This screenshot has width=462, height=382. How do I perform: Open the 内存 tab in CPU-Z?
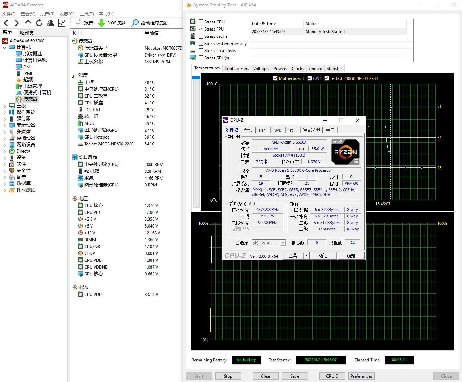[263, 130]
